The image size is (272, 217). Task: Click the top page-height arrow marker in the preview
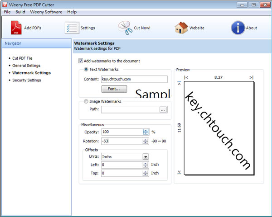click(179, 84)
